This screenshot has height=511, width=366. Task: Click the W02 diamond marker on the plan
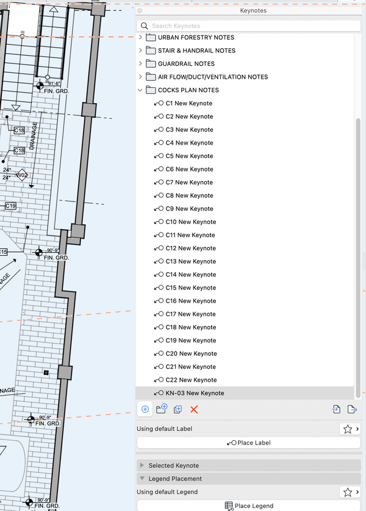(x=22, y=175)
